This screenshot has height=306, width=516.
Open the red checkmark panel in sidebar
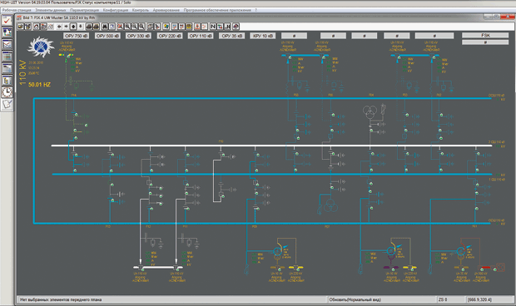(x=7, y=21)
